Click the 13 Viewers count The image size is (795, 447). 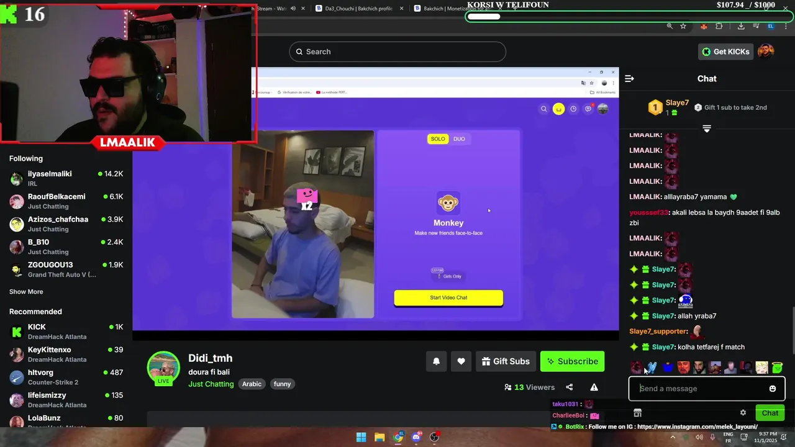(530, 387)
